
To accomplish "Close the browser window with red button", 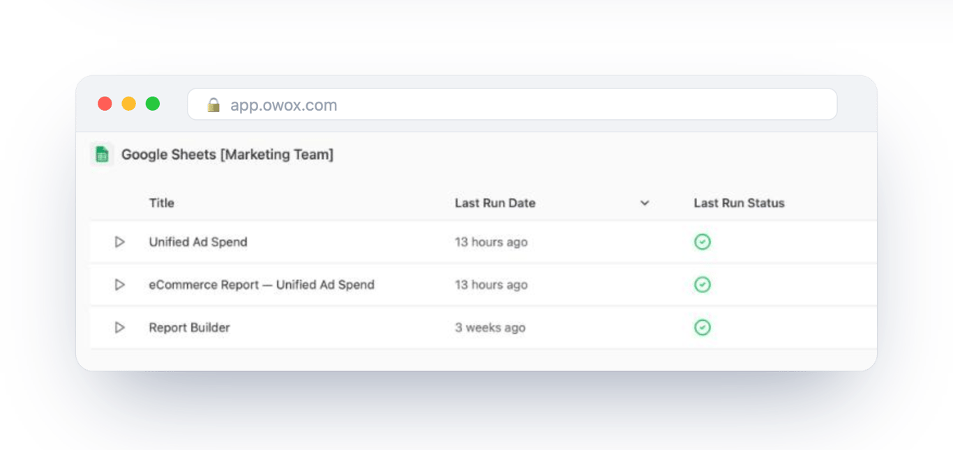I will click(105, 104).
